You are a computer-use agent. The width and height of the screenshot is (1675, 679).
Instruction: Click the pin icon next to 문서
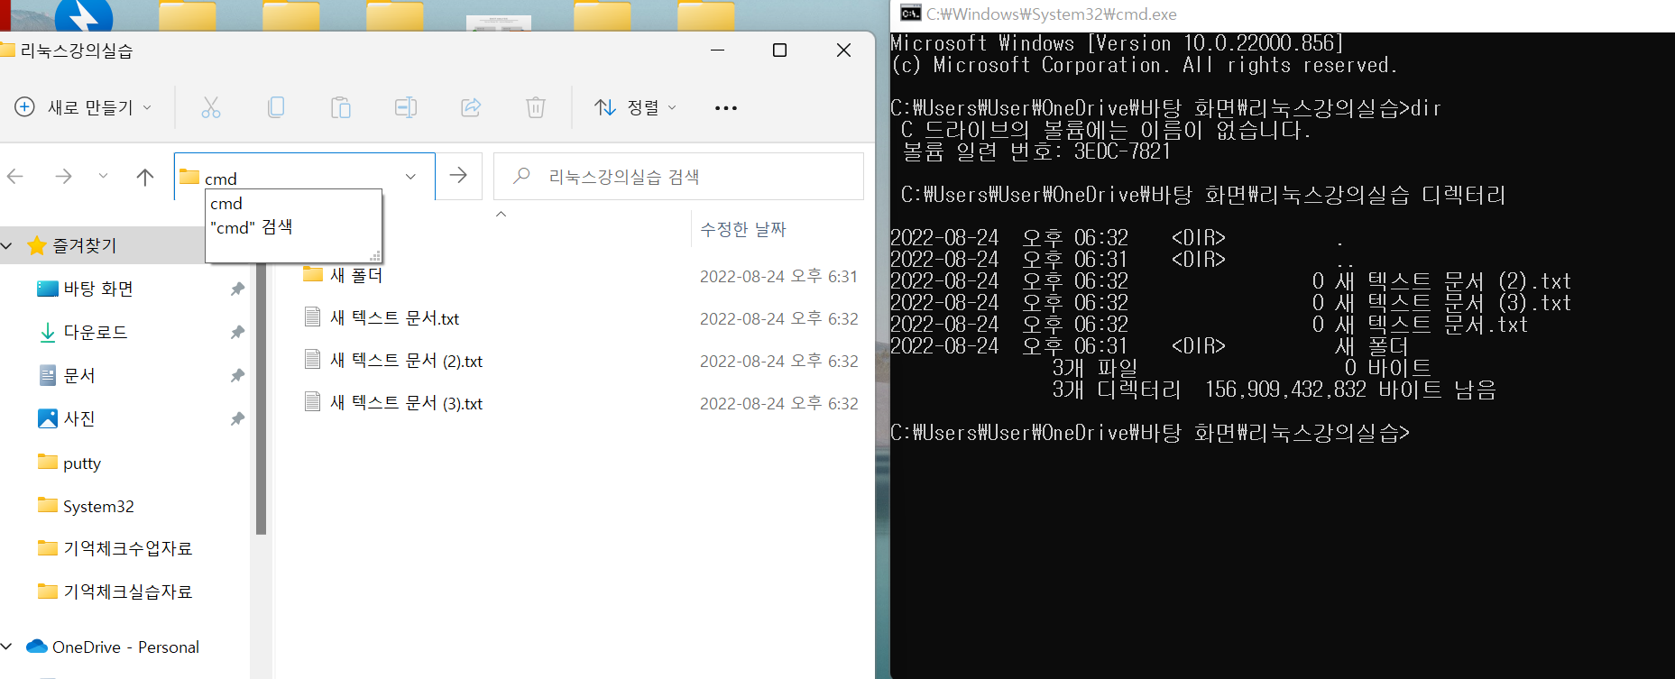[x=237, y=375]
